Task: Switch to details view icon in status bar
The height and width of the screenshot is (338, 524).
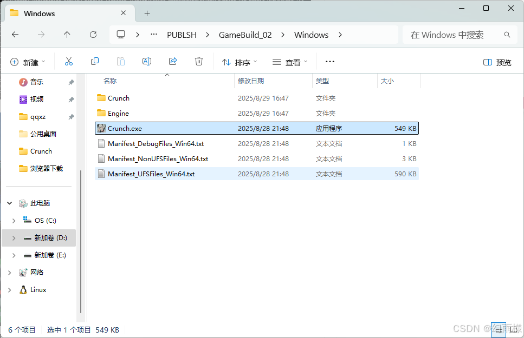Action: click(499, 330)
